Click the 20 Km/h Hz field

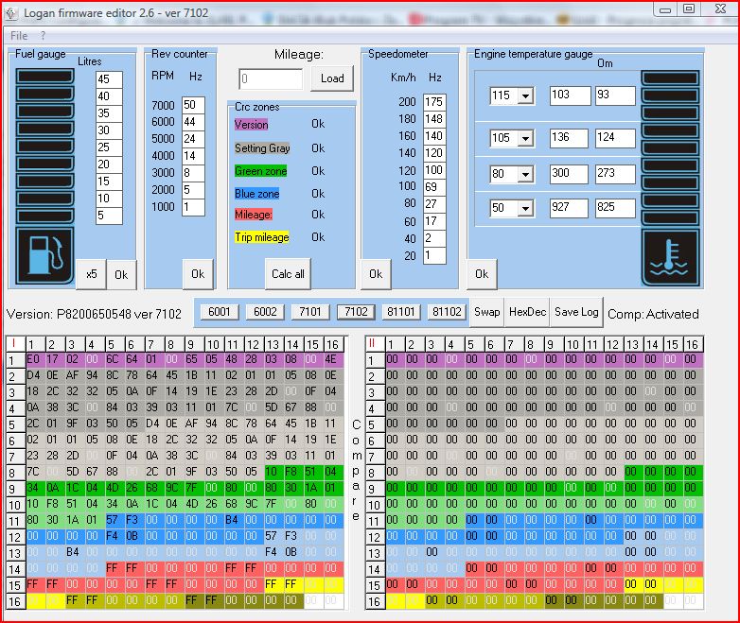coord(434,255)
